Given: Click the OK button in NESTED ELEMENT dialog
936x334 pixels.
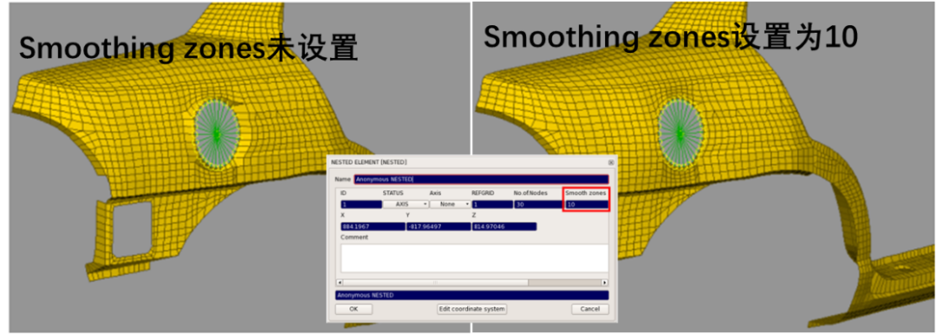Looking at the screenshot, I should click(x=354, y=309).
